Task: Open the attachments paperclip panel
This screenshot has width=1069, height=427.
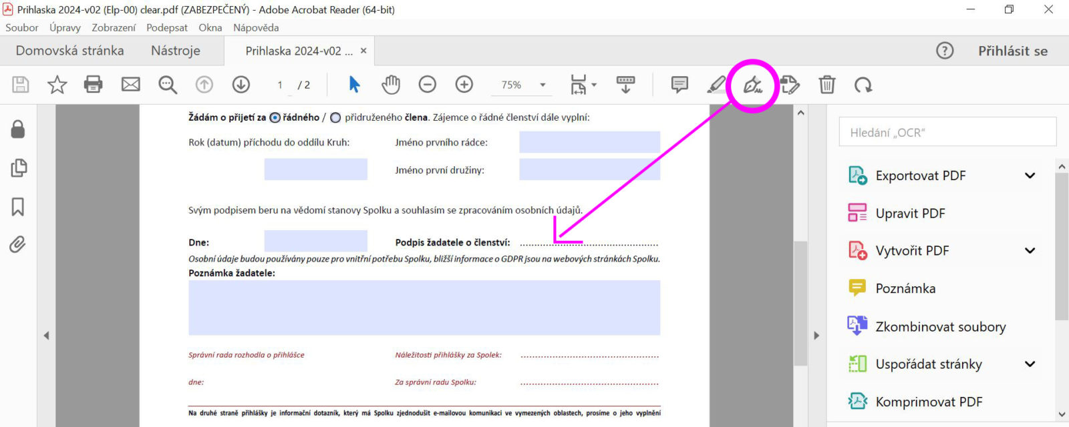Action: 18,245
